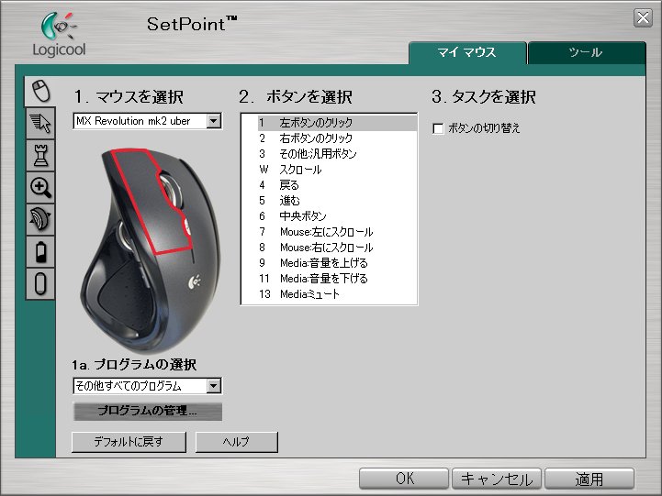Image resolution: width=662 pixels, height=496 pixels.
Task: Open the bottom rounded-rectangle sidebar icon
Action: (40, 283)
